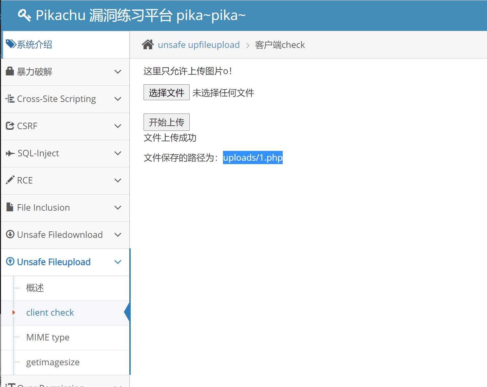Collapse the Unsafe Fileupload section chevron
Viewport: 487px width, 387px height.
[118, 262]
